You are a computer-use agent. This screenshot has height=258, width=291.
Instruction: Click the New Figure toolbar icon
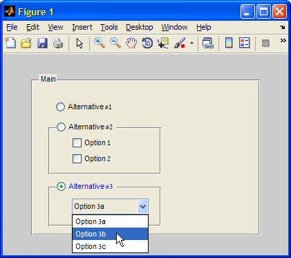10,43
